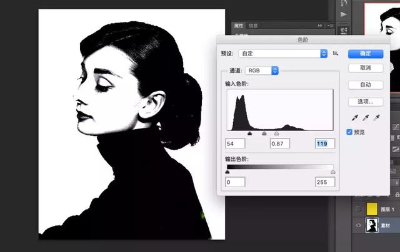
Task: Click the lock icon in Layers panel
Action: (397, 195)
